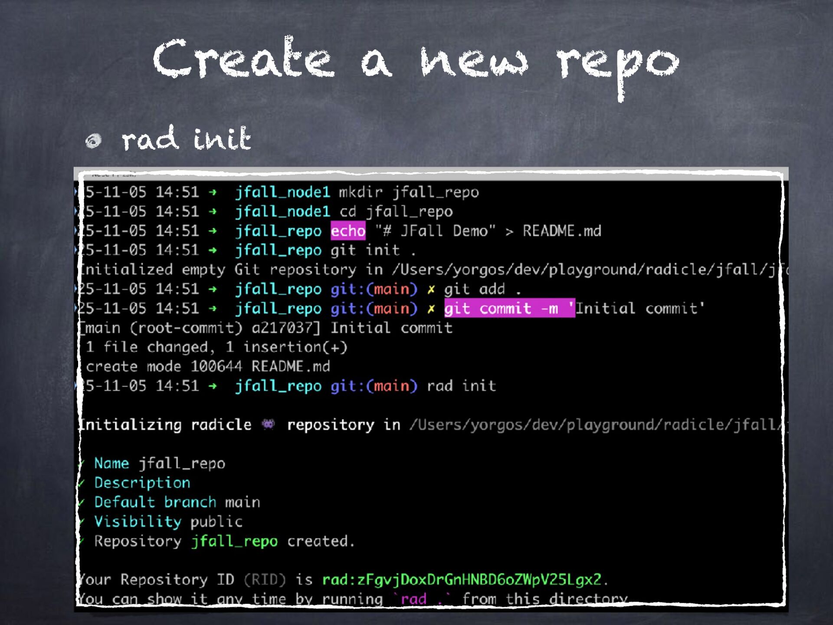Click the checkmark next to Name
The width and height of the screenshot is (833, 625).
tap(81, 464)
